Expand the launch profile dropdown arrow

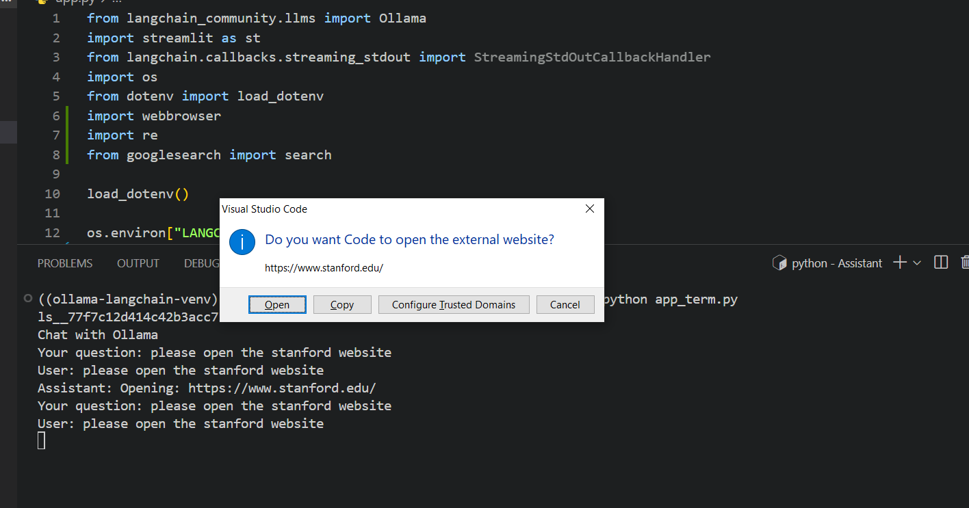click(x=917, y=263)
